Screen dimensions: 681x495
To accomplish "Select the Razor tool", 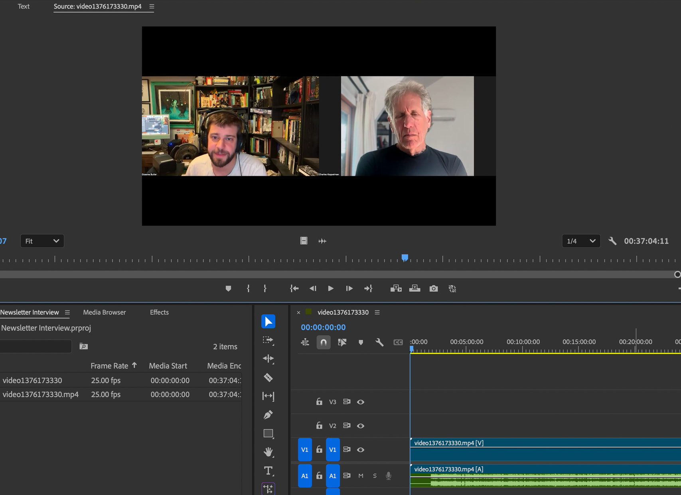I will click(268, 377).
